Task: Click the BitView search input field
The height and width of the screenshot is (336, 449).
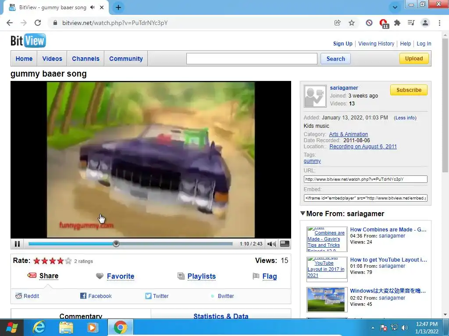Action: 252,59
